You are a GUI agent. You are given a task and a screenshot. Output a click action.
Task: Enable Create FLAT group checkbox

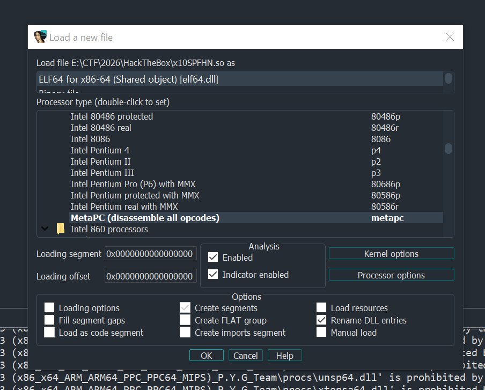coord(185,320)
